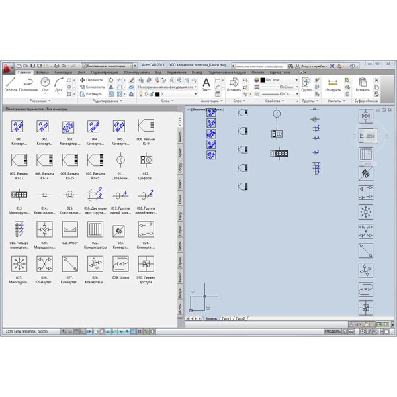Click the Копировать tool
397x397 pixels.
tap(92, 87)
